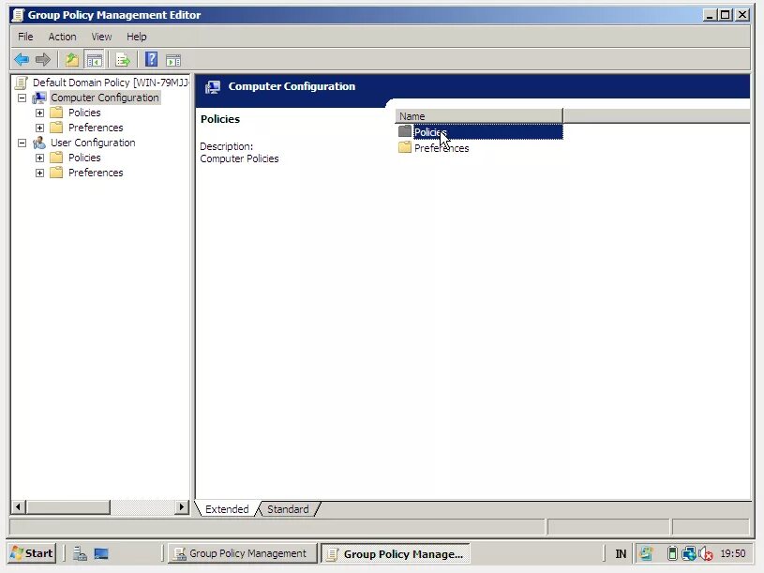
Task: Click User Configuration icon in tree
Action: coord(39,143)
